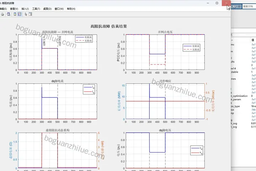Open the 窗口(W) menu
This screenshot has height=171, width=256.
59,9
